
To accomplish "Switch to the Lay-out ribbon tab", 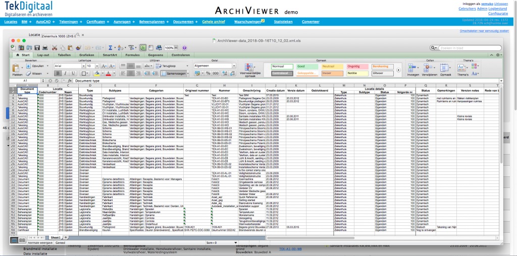I will (x=43, y=55).
